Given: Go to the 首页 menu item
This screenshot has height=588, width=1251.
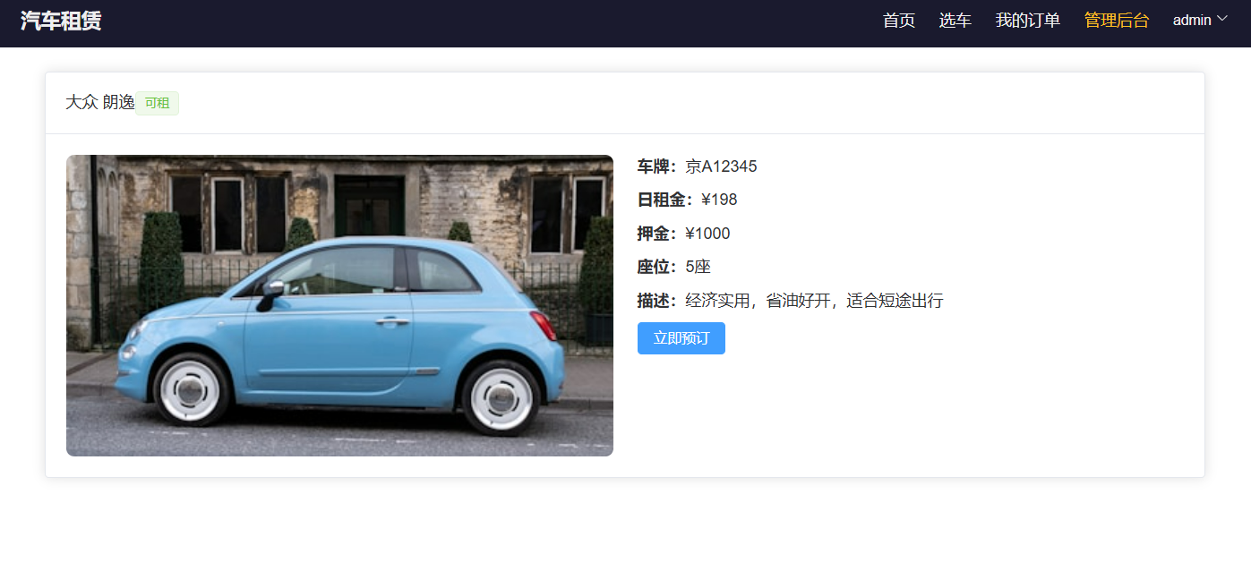Looking at the screenshot, I should [899, 21].
